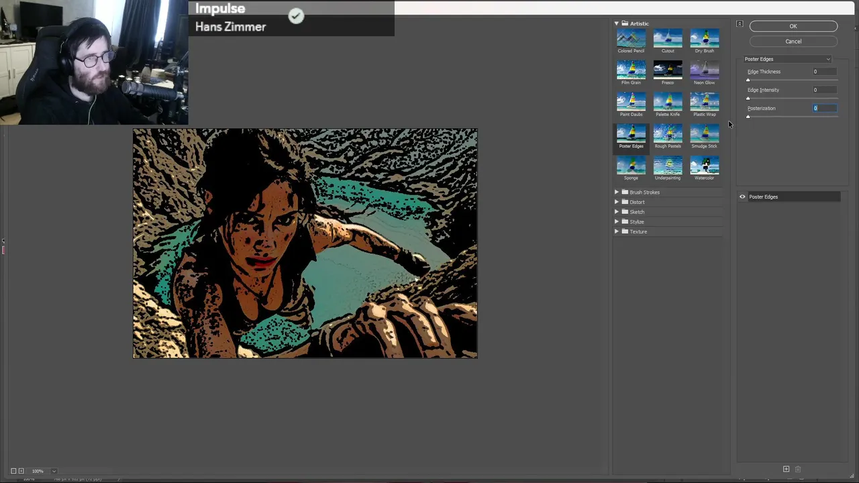Open the Poster Edges filter dropdown
This screenshot has height=483, width=859.
[787, 59]
